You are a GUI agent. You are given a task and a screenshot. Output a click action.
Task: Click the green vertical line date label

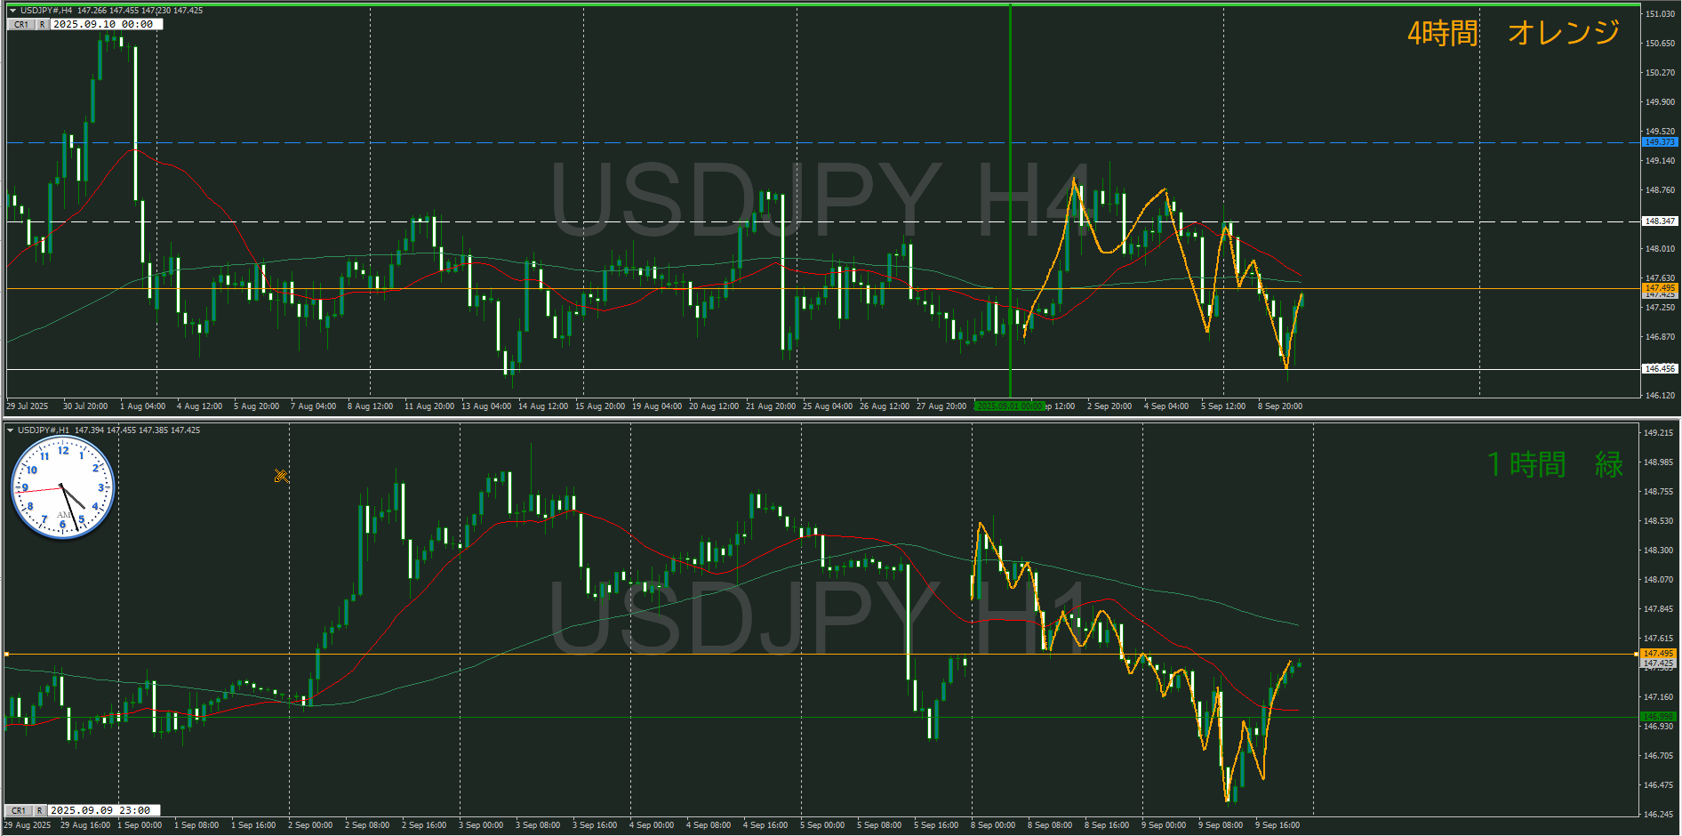point(1009,406)
